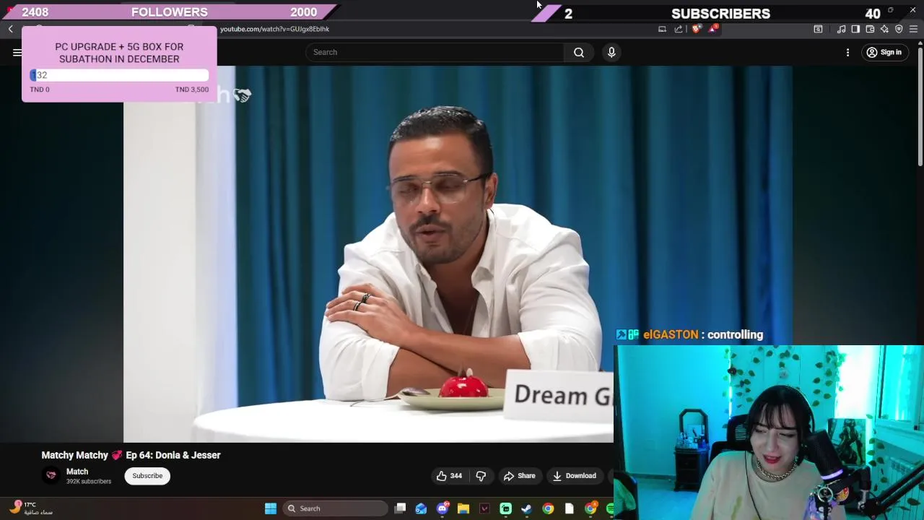
Task: Open the green Streamlabs icon in taskbar
Action: pos(506,508)
